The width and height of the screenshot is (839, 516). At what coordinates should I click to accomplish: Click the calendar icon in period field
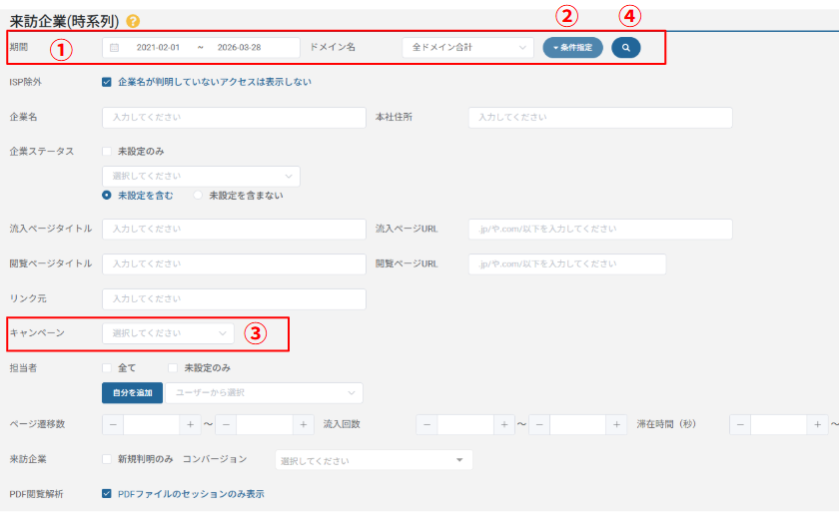tap(115, 48)
